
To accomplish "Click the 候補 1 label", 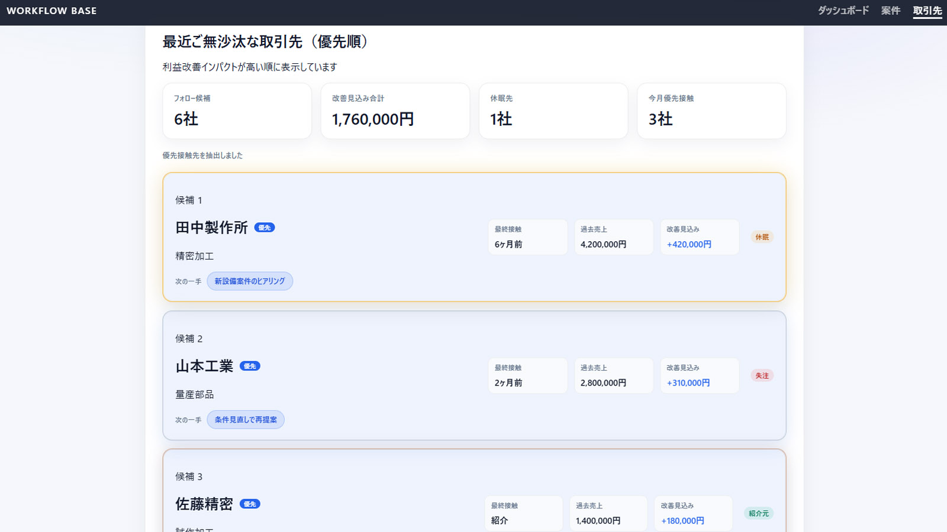I will pos(189,200).
